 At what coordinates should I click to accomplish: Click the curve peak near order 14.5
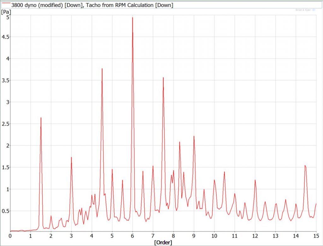tap(305, 166)
